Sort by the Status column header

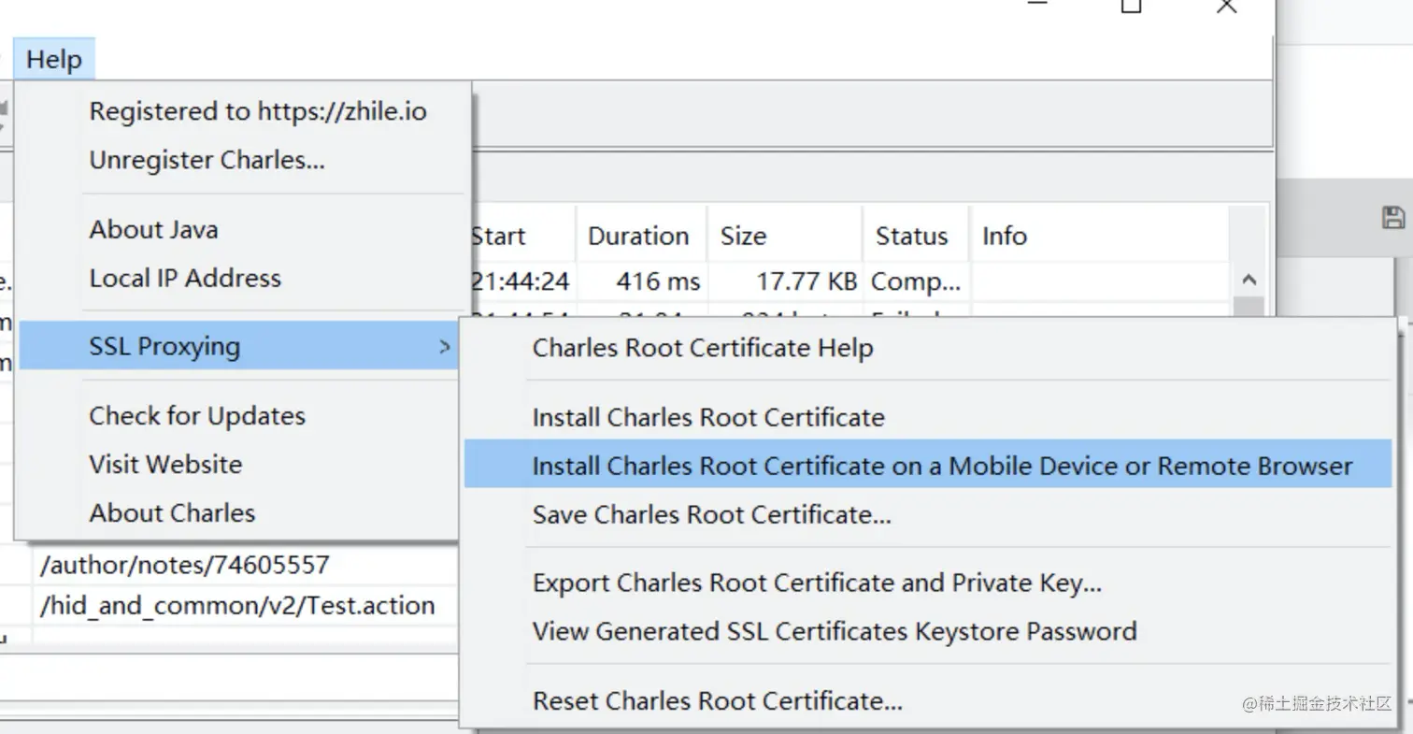coord(916,236)
